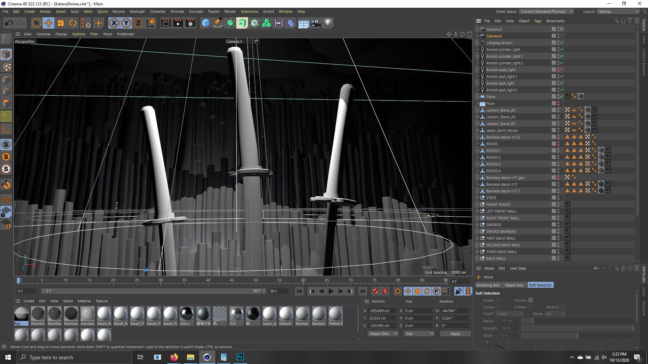Click the Light object icon
The height and width of the screenshot is (364, 648).
pos(328,23)
